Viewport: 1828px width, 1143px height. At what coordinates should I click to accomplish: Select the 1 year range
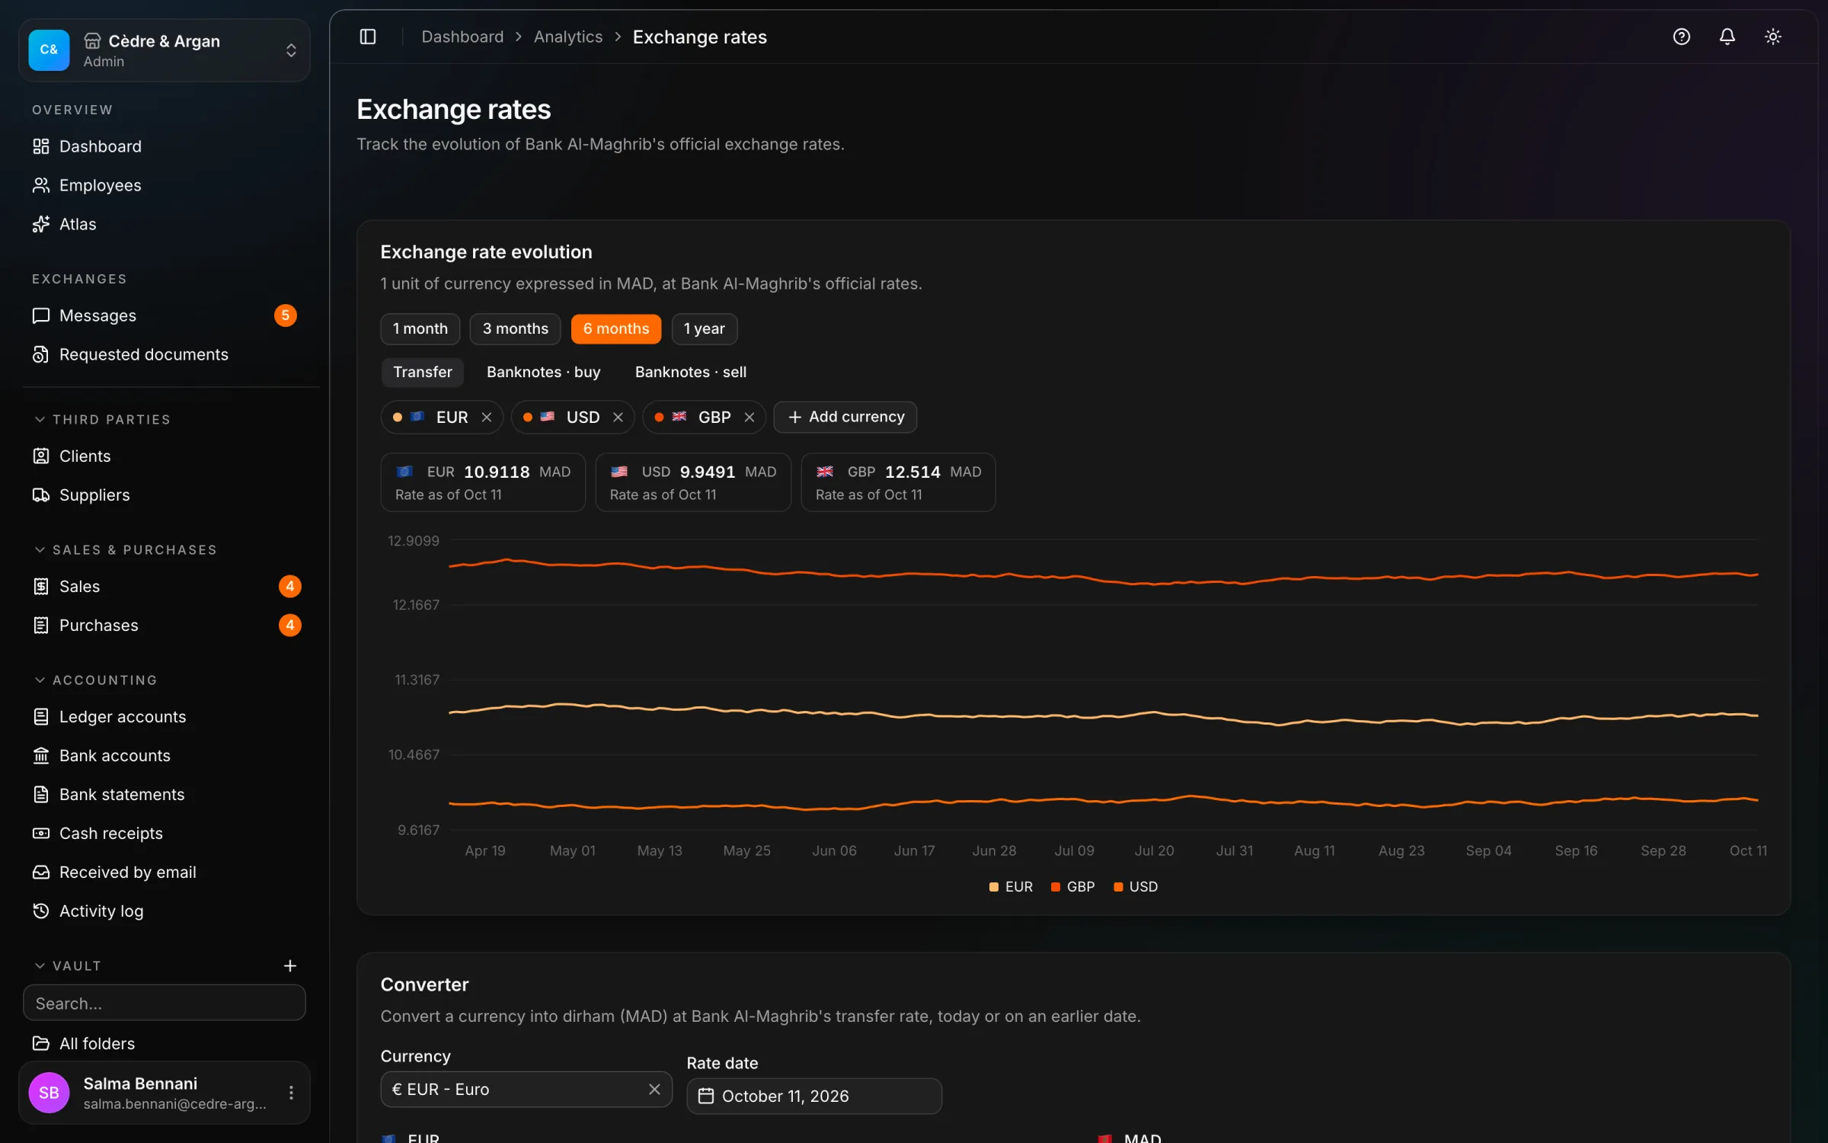pos(704,328)
